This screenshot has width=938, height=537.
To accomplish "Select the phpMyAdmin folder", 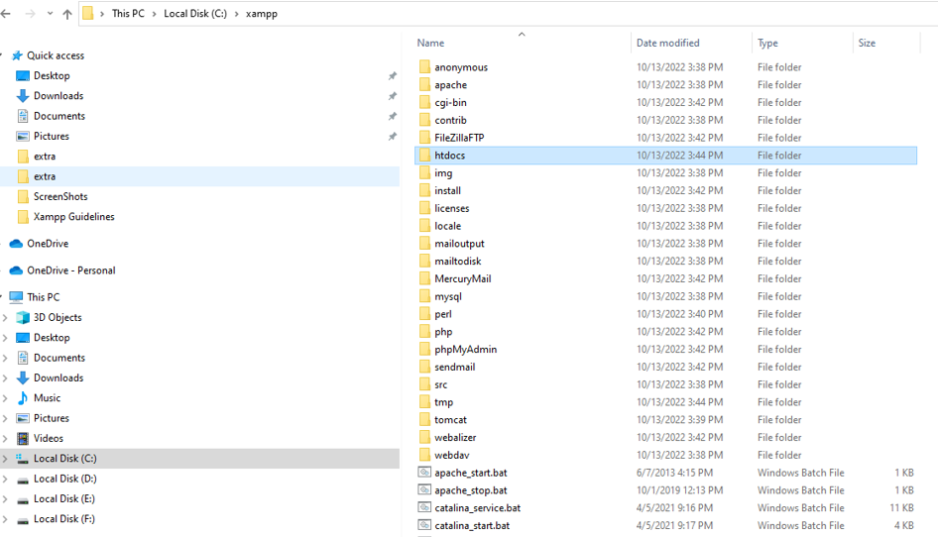I will coord(465,349).
